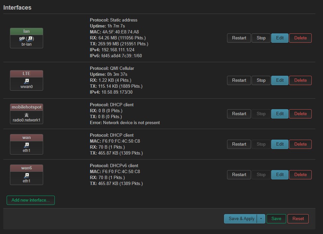The image size is (323, 234).
Task: Select the green lan interface badge
Action: point(27,31)
